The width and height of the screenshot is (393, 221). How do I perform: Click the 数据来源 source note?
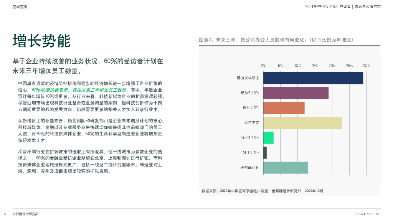263,191
